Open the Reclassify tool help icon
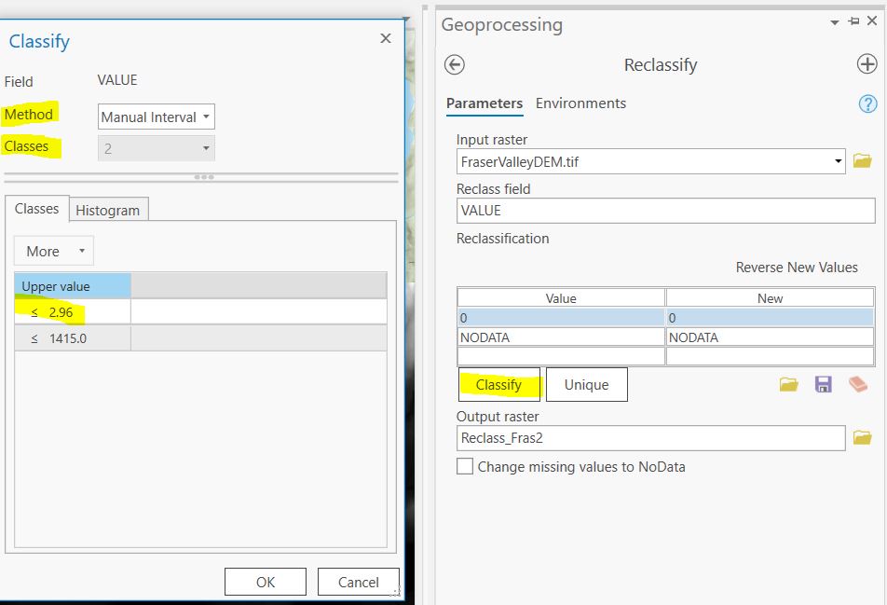Viewport: 887px width, 605px height. (867, 103)
